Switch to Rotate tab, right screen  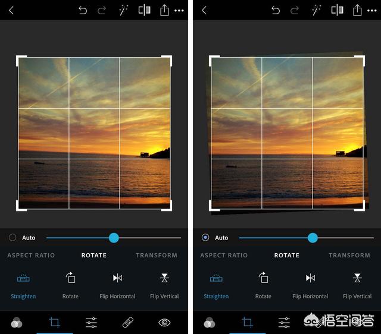pos(287,255)
